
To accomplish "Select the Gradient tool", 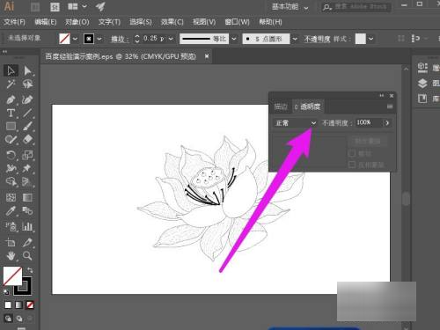I will tap(27, 197).
